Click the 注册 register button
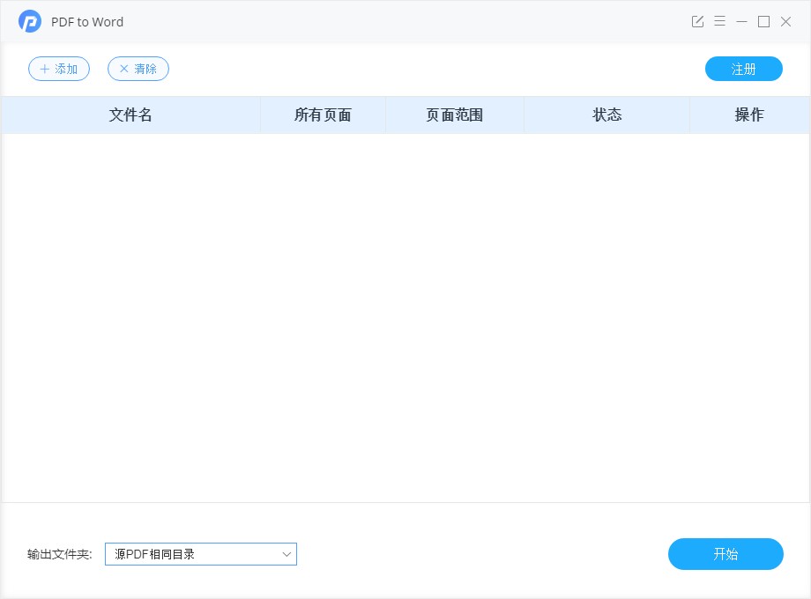Viewport: 811px width, 599px height. (x=743, y=69)
